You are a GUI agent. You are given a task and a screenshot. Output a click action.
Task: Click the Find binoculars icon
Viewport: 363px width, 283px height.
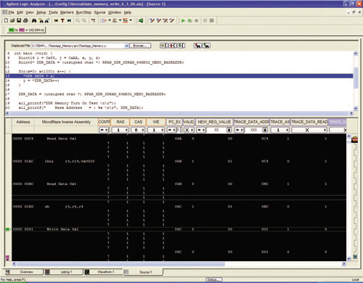34,20
